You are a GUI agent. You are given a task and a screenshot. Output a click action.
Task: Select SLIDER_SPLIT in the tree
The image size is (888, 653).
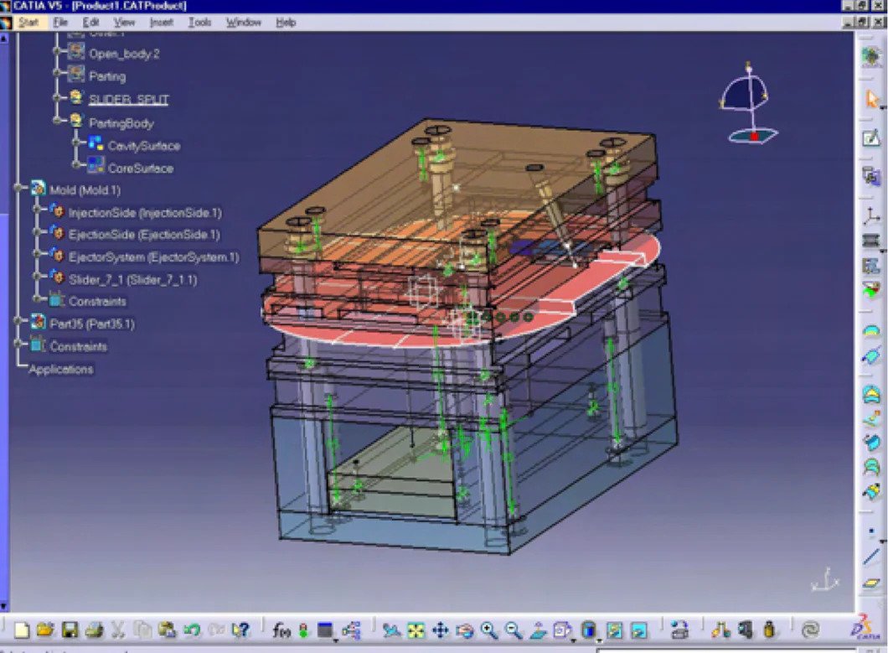(128, 100)
